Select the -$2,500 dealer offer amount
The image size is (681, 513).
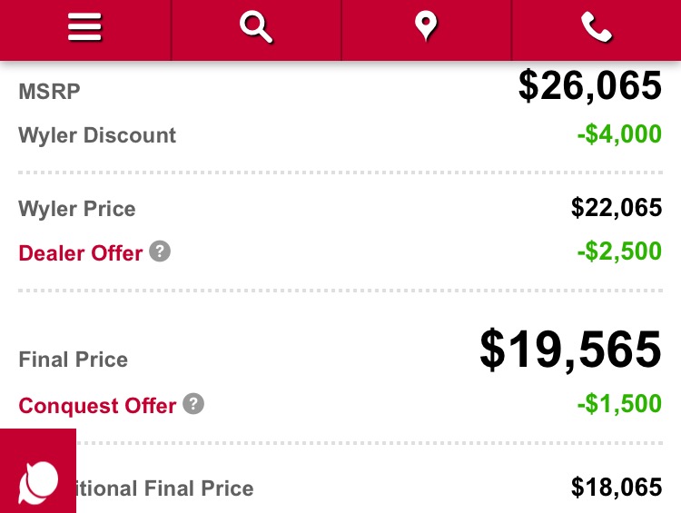(x=619, y=252)
